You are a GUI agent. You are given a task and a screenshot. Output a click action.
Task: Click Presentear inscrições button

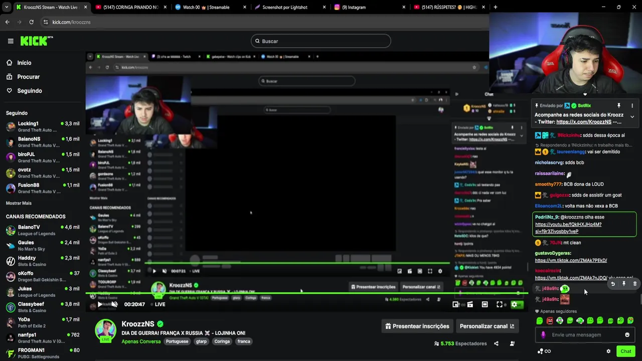(x=417, y=326)
